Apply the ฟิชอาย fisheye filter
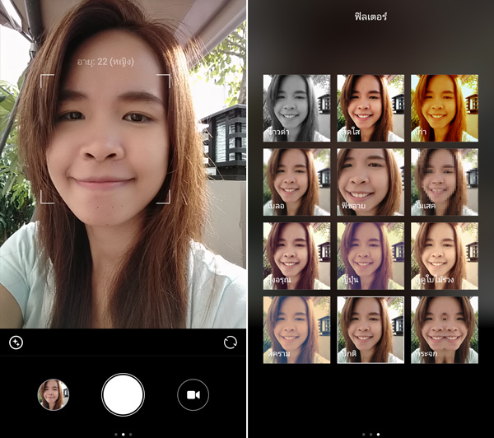Screen dimensions: 494x438 (x=370, y=182)
